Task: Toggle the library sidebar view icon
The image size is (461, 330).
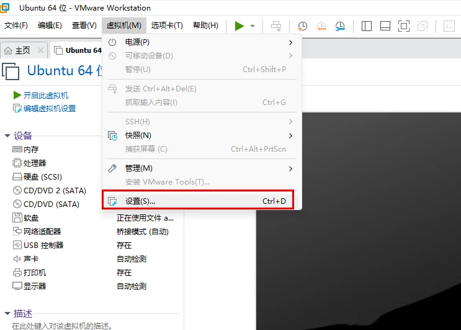Action: pos(366,26)
